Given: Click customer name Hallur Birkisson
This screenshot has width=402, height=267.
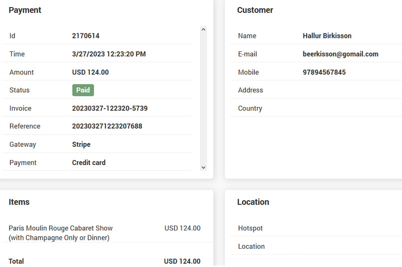Looking at the screenshot, I should pyautogui.click(x=327, y=36).
